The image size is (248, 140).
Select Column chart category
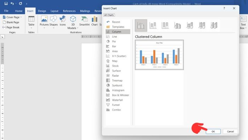pos(118,32)
